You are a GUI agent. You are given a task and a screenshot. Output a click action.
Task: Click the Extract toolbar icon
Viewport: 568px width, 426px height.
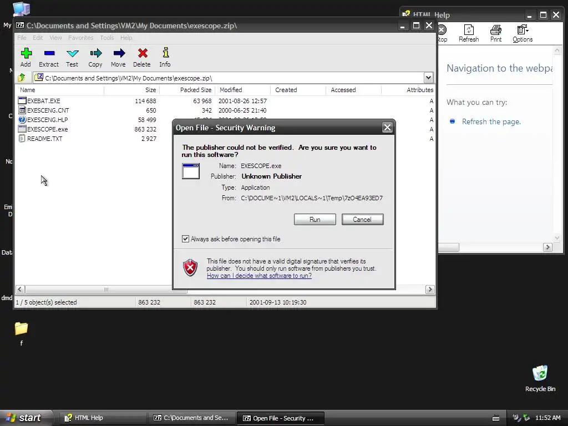49,54
